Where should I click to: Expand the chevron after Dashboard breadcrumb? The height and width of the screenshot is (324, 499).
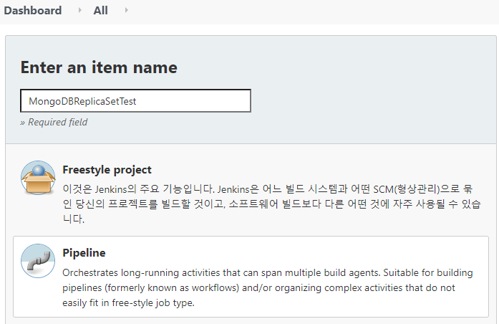coord(80,11)
